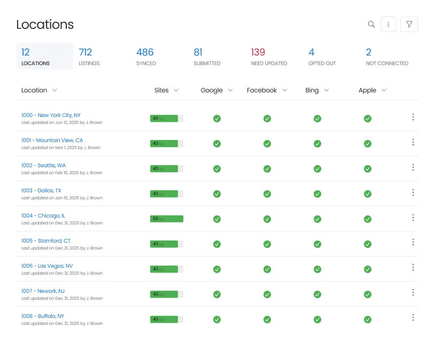Select the 12 Locations tab
Screen dimensions: 434x349
(x=44, y=56)
